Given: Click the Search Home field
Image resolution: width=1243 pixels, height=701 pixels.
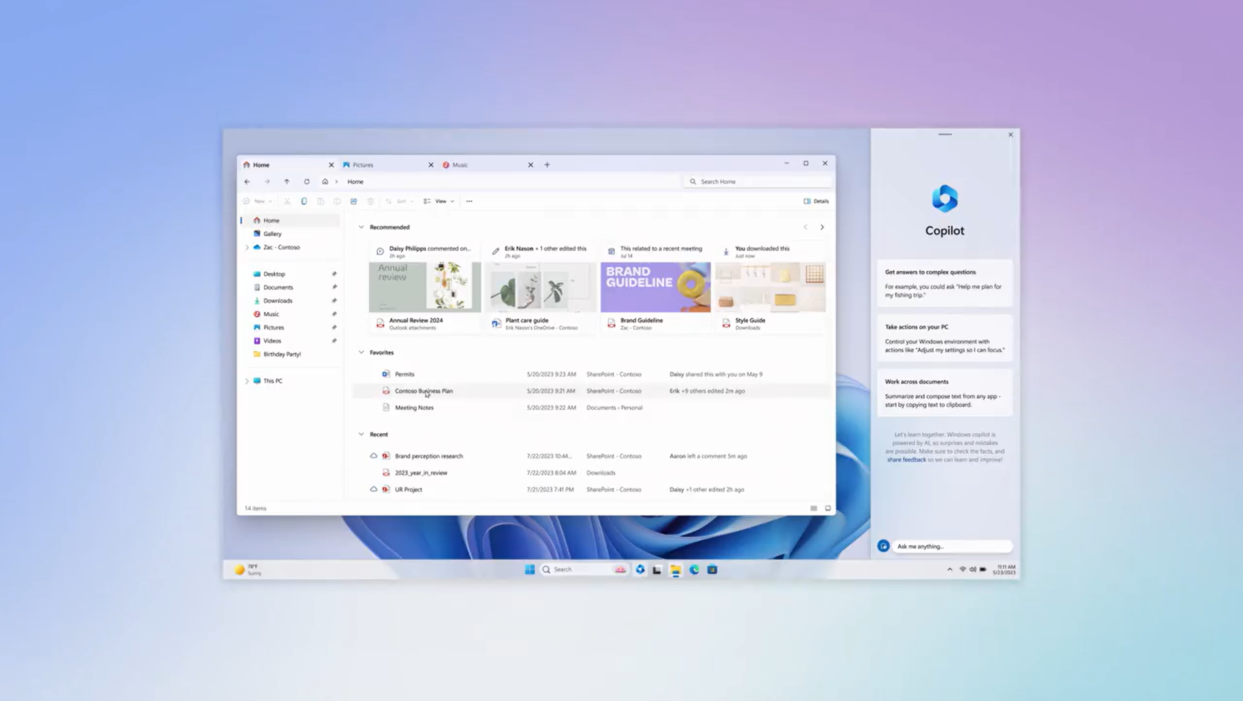Looking at the screenshot, I should [757, 181].
